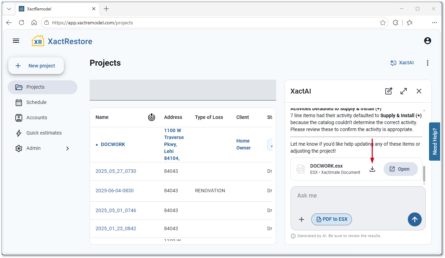Click the Ask me input field
This screenshot has height=258, width=445.
pyautogui.click(x=358, y=196)
